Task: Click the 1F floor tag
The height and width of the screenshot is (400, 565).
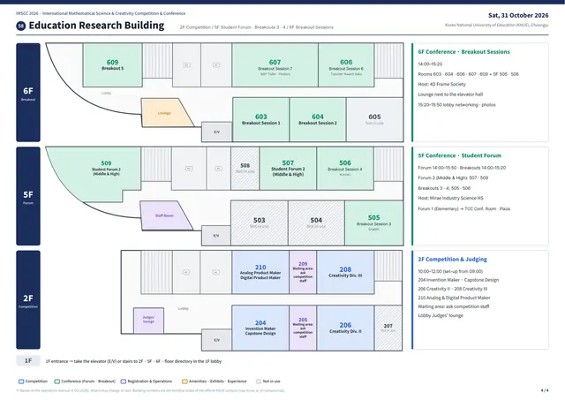Action: (28, 361)
